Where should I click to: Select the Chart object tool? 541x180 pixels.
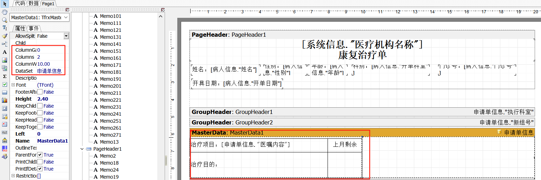5,100
